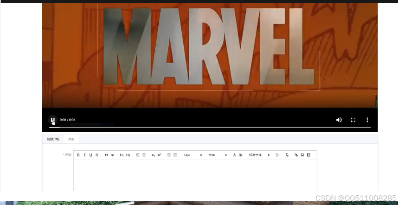Image resolution: width=398 pixels, height=205 pixels.
Task: Insert a hyperlink using the link icon
Action: coord(296,155)
